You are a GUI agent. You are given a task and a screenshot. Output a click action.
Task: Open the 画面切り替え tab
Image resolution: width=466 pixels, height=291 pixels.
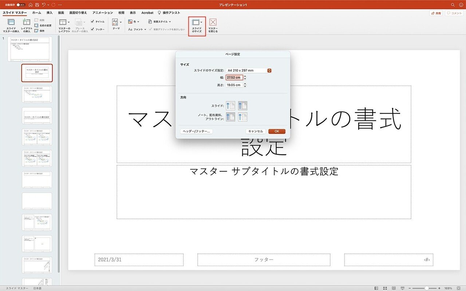[x=78, y=13]
